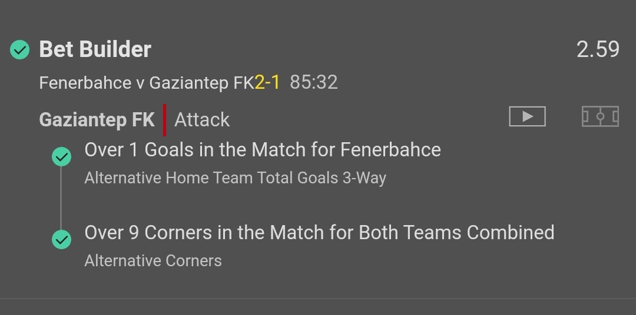Click Alternative Home Team Total Goals 3-Way label
Image resolution: width=636 pixels, height=315 pixels.
pos(235,177)
